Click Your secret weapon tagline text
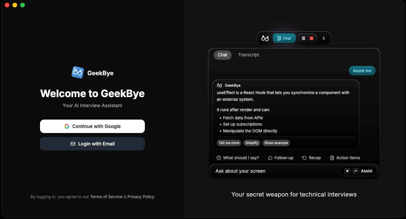The image size is (406, 219). coord(294,194)
